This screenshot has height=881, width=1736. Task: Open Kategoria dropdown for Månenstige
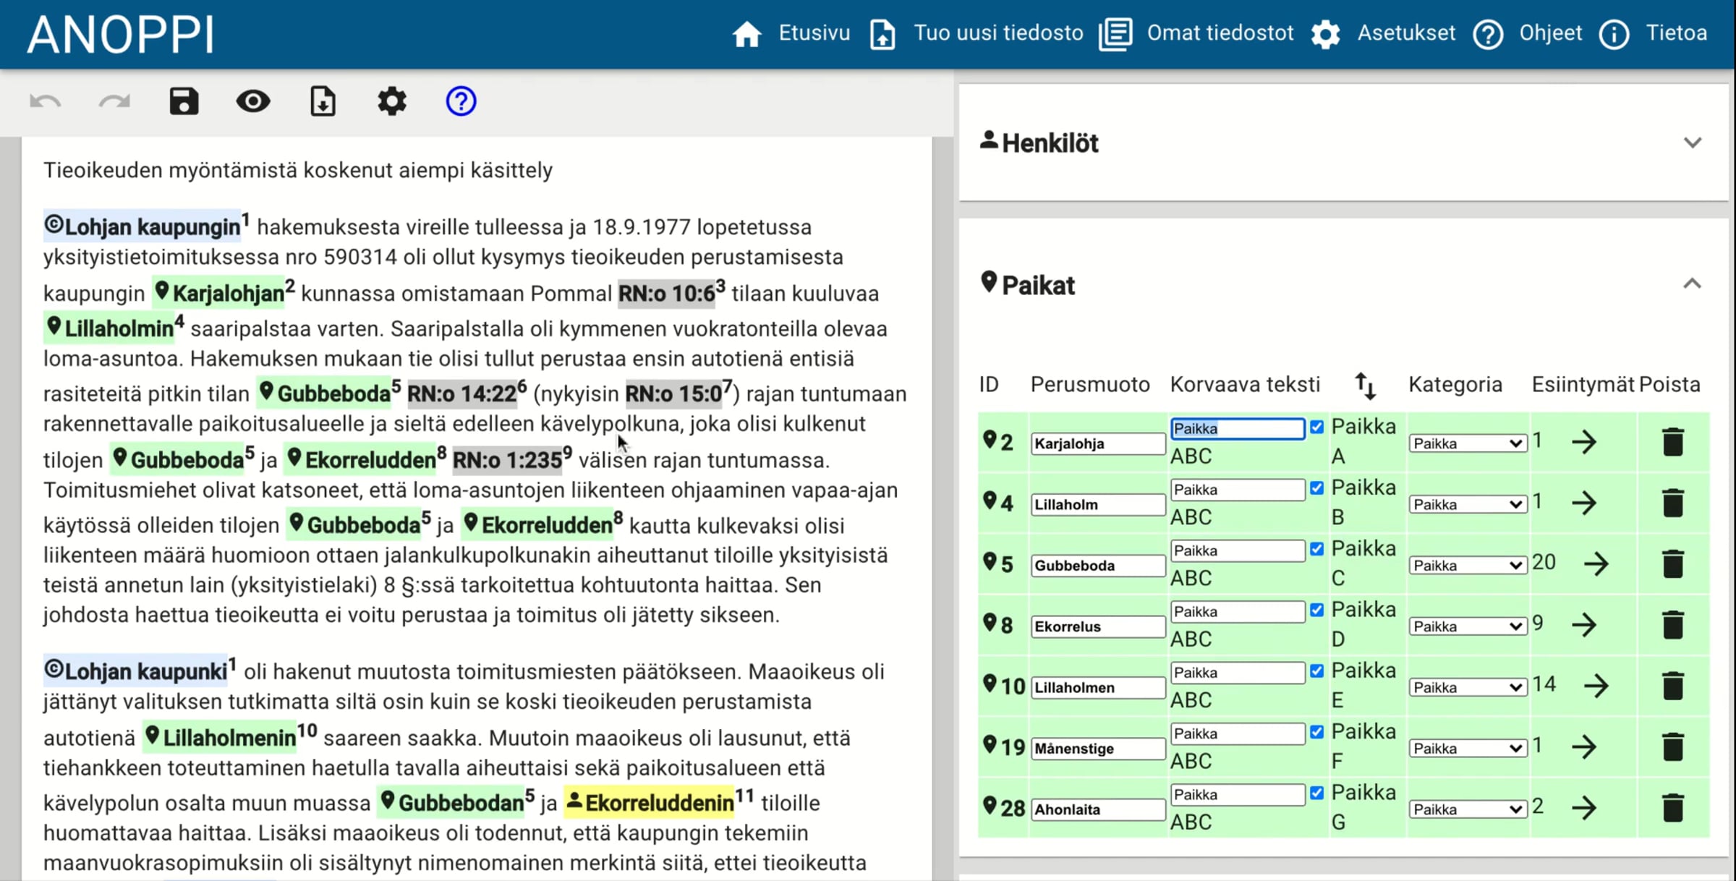pyautogui.click(x=1468, y=748)
